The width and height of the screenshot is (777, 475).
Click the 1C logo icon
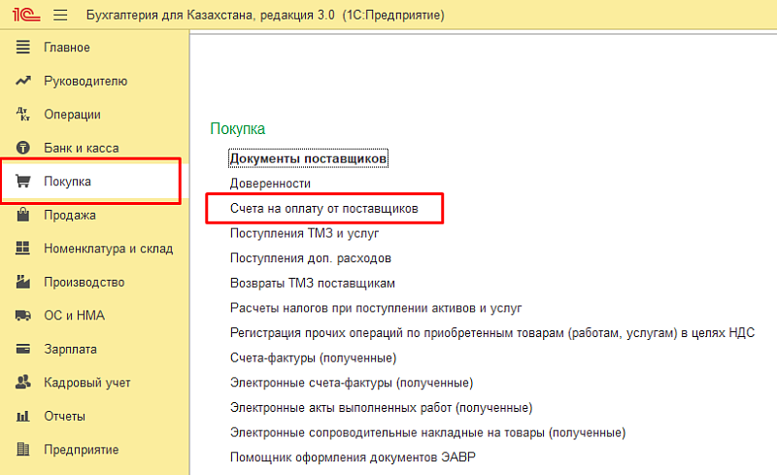tap(23, 16)
